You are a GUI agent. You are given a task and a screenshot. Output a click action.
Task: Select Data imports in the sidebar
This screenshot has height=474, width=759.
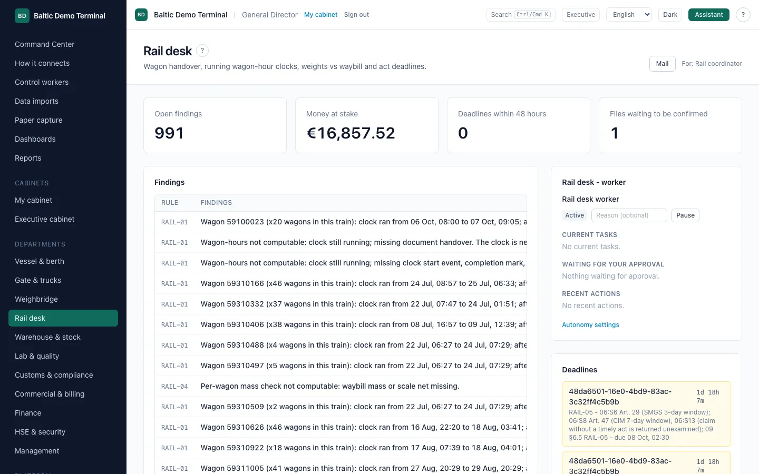pyautogui.click(x=63, y=101)
